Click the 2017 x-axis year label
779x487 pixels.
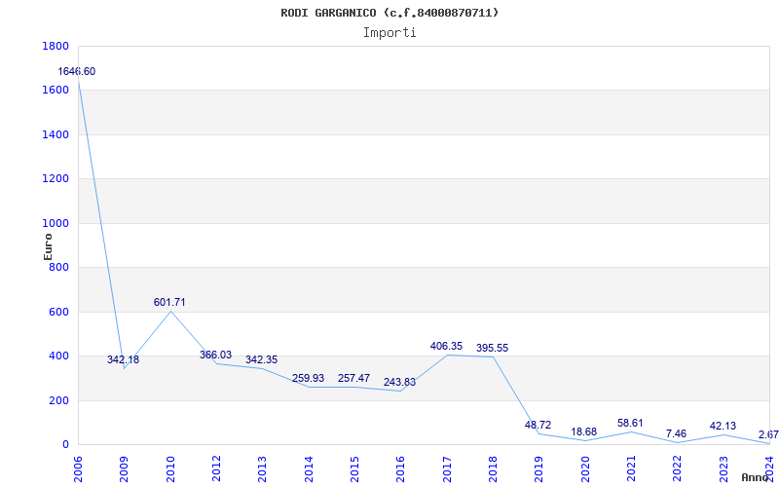[447, 469]
